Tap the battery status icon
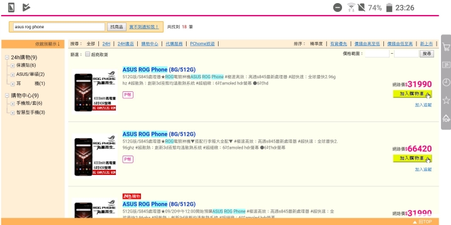This screenshot has height=225, width=451. click(389, 7)
